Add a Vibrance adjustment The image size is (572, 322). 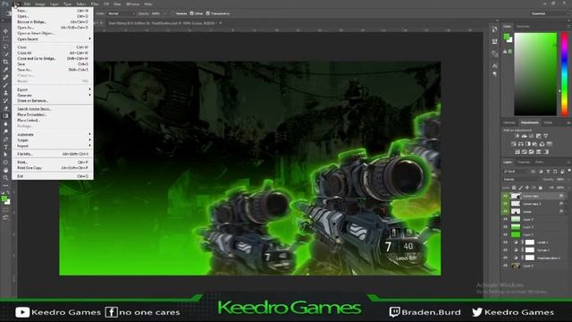pos(546,136)
